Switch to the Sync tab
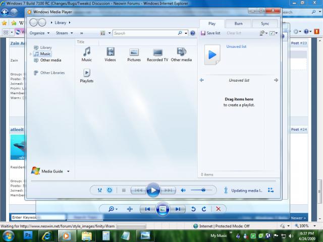 point(265,24)
